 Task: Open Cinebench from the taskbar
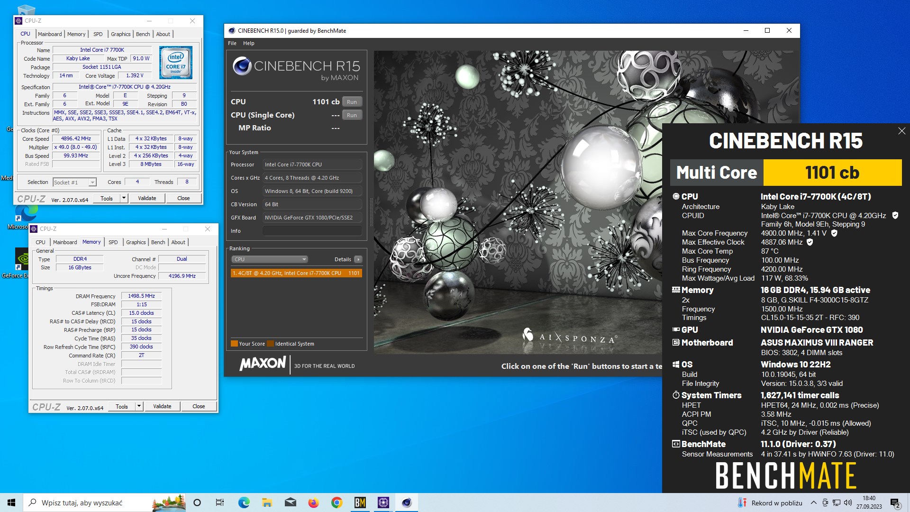coord(407,503)
